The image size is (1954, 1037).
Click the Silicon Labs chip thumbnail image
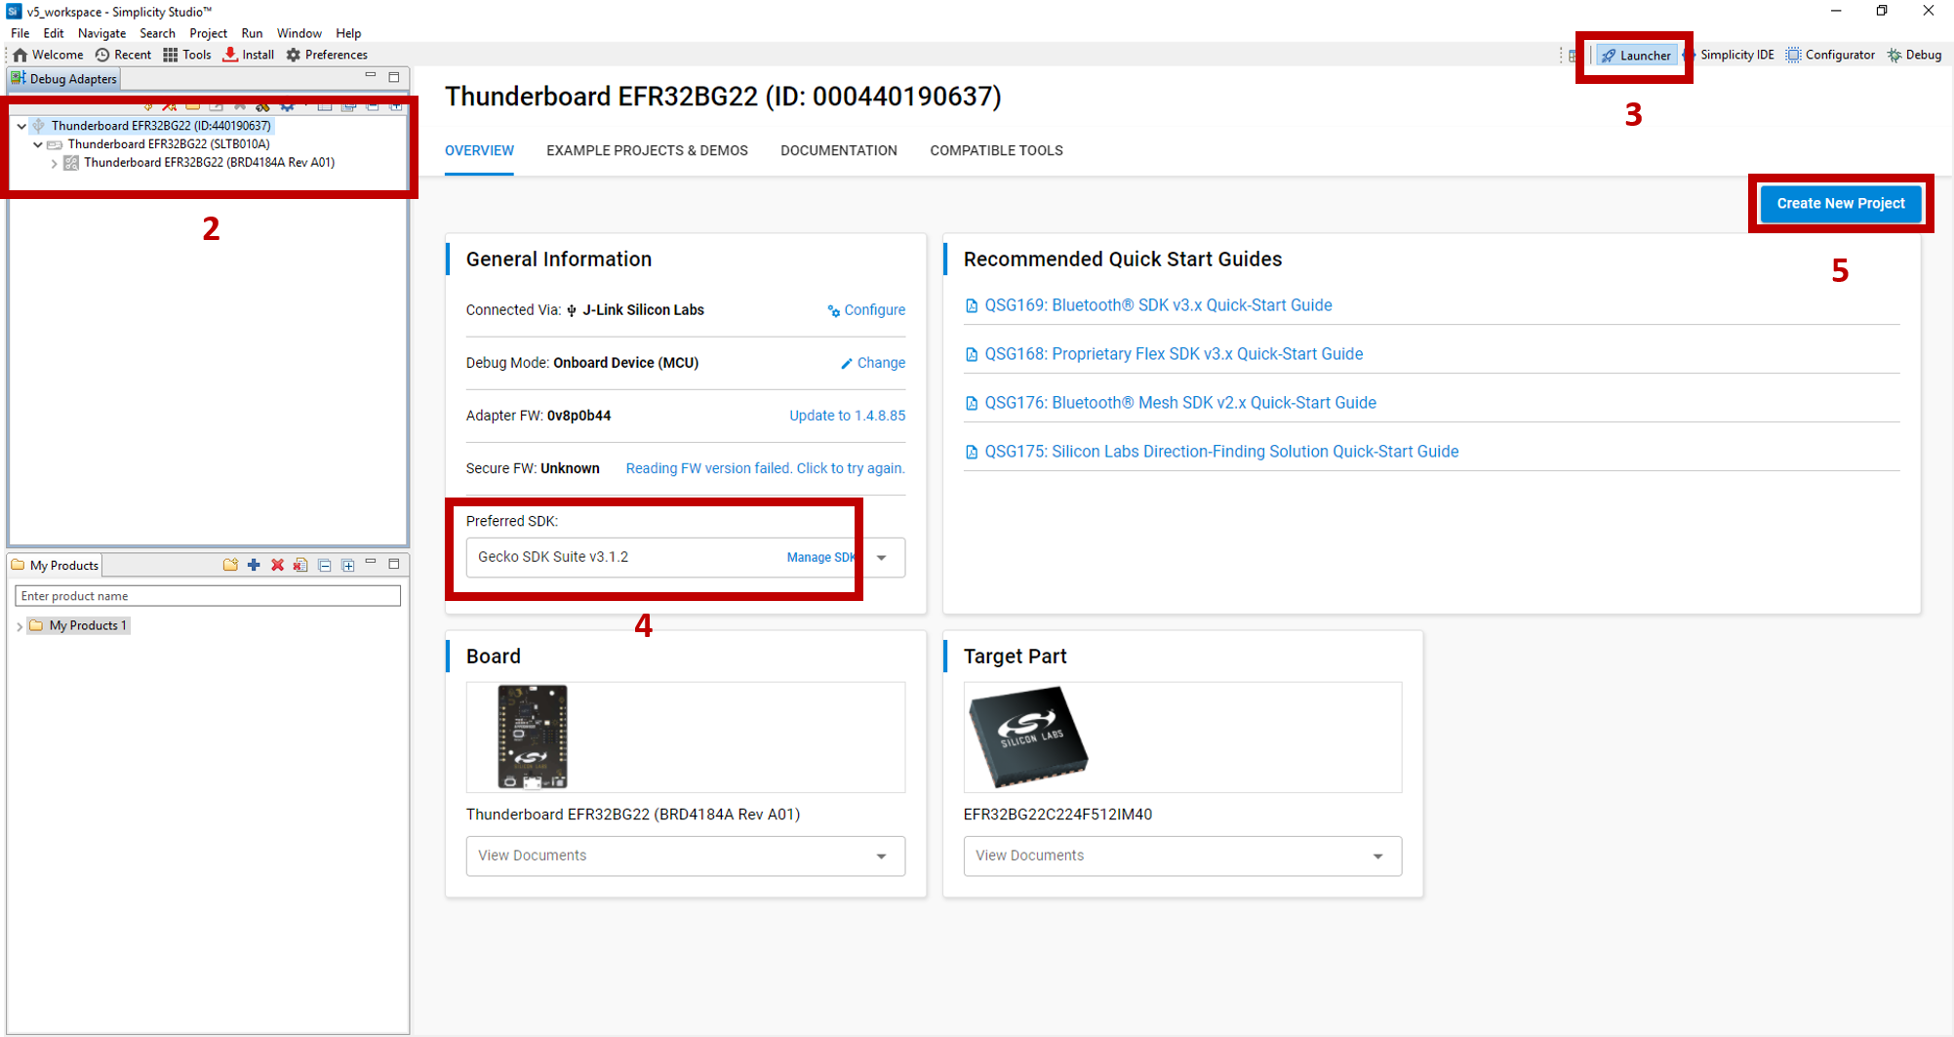coord(1027,736)
